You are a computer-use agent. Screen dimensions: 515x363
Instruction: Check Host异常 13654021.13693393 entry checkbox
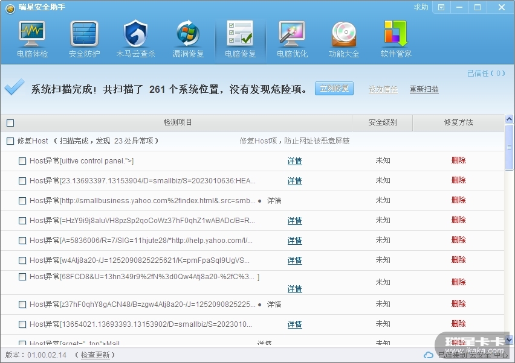(22, 324)
